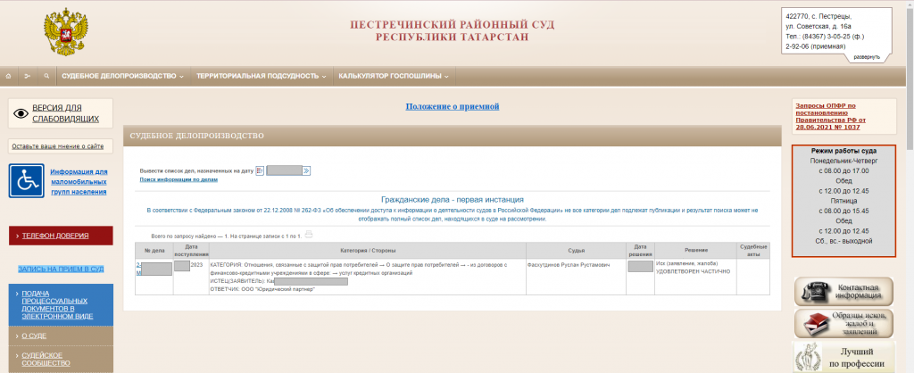The image size is (914, 373).
Task: Click Гражданские дела - первая инстанция heading
Action: click(x=453, y=199)
